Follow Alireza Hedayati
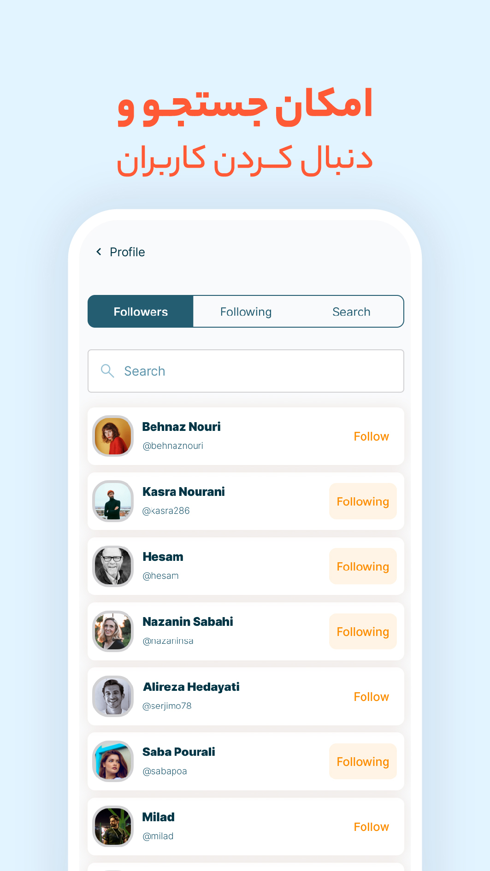 [x=371, y=697]
